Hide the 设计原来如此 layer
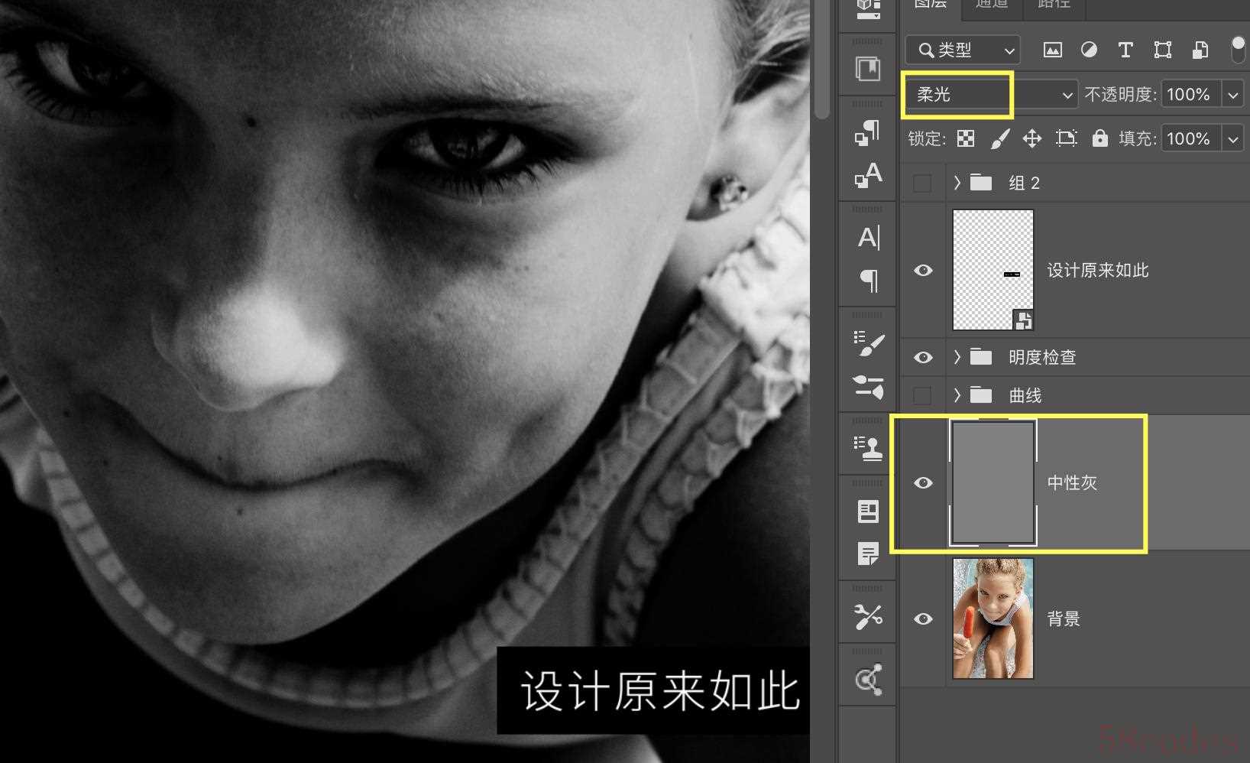Viewport: 1250px width, 763px height. point(923,270)
